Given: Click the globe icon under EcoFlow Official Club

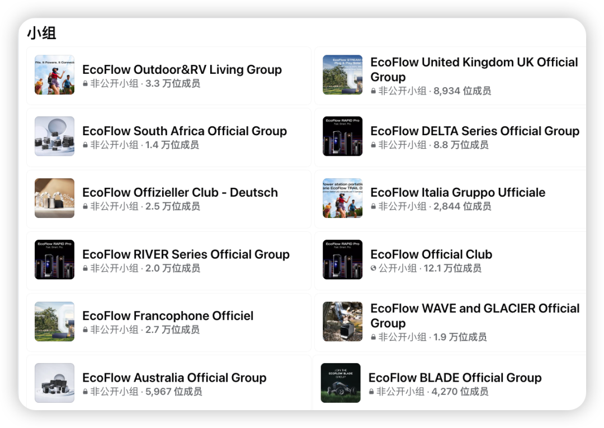Looking at the screenshot, I should click(x=373, y=268).
